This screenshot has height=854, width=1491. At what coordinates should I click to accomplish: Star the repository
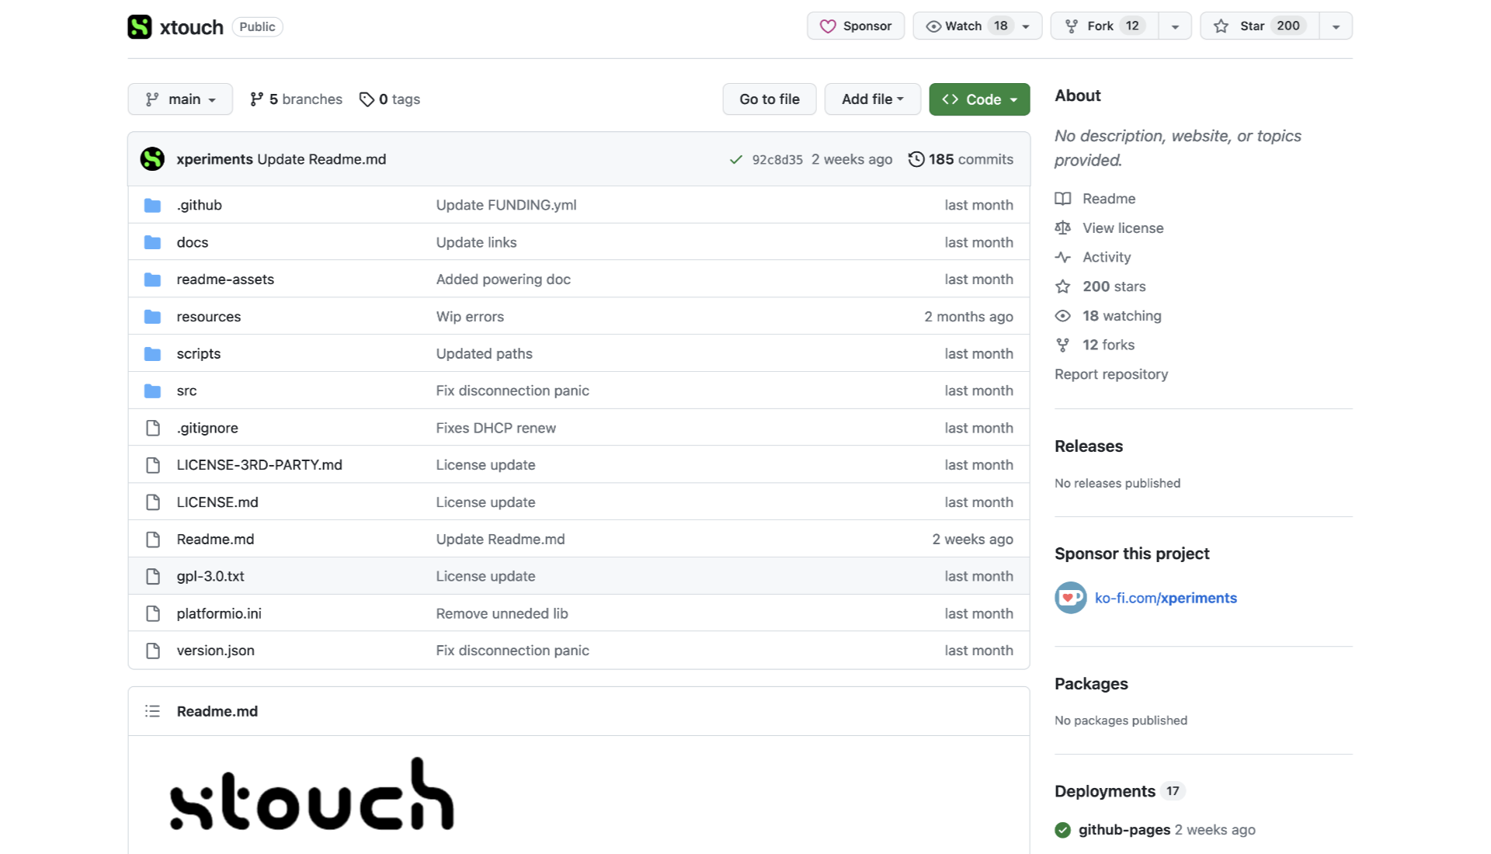click(1259, 26)
